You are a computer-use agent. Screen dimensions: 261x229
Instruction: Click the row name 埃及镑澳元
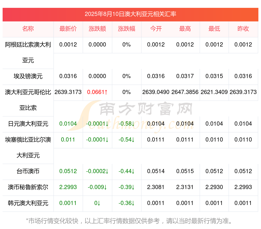[28, 76]
